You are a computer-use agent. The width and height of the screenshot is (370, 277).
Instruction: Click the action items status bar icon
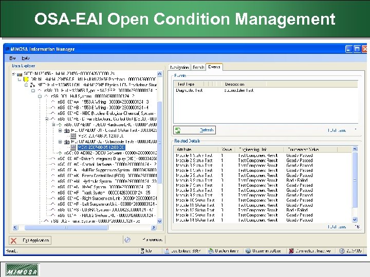pos(211,251)
